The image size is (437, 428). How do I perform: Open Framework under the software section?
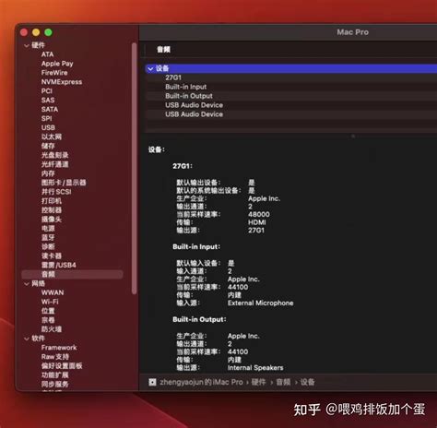point(59,348)
